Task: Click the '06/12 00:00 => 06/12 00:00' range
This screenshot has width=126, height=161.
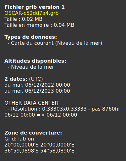Action: 41,115
